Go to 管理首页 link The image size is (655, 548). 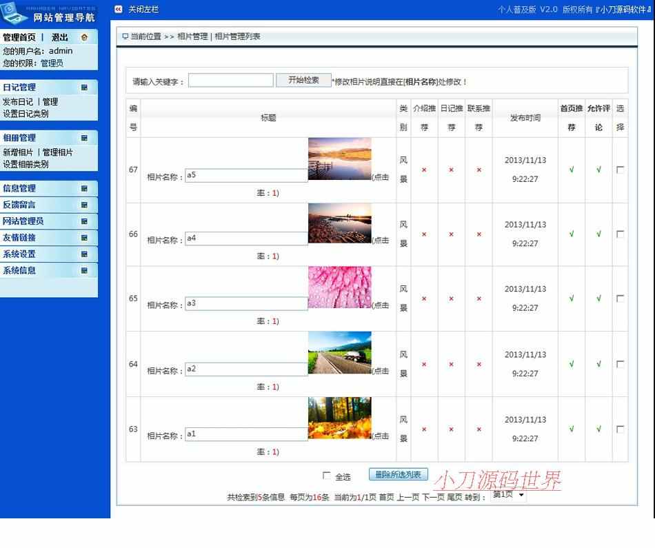[19, 37]
